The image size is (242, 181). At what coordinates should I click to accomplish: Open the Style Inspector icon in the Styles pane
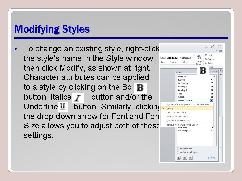pyautogui.click(x=185, y=158)
